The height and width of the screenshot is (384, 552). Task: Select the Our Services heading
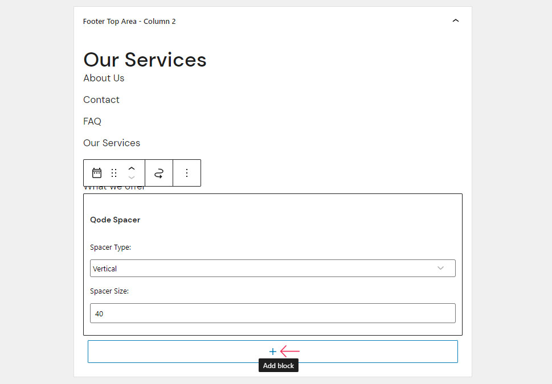click(x=145, y=59)
